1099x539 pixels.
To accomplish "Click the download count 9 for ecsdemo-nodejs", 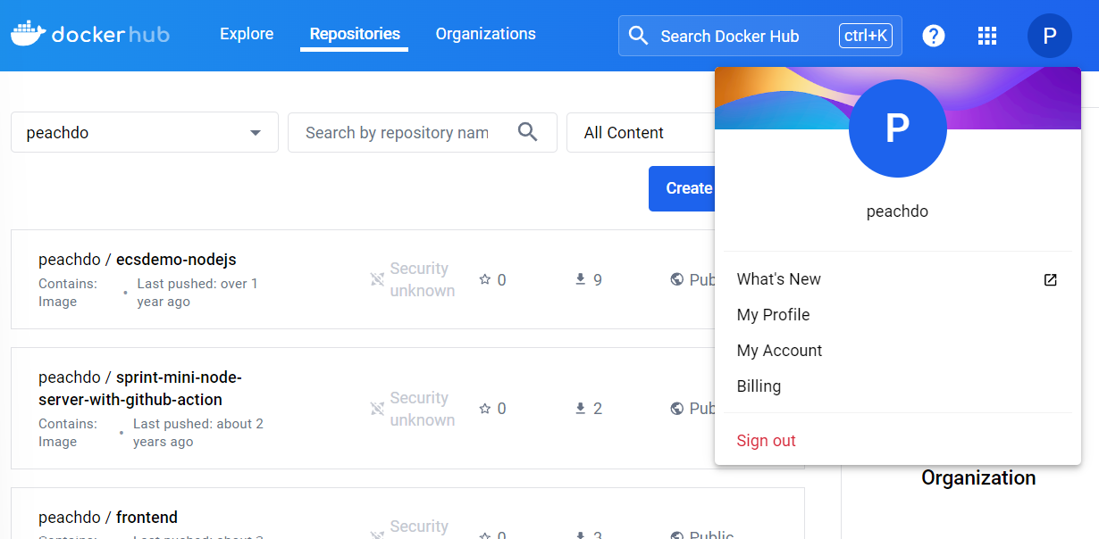I will coord(598,280).
